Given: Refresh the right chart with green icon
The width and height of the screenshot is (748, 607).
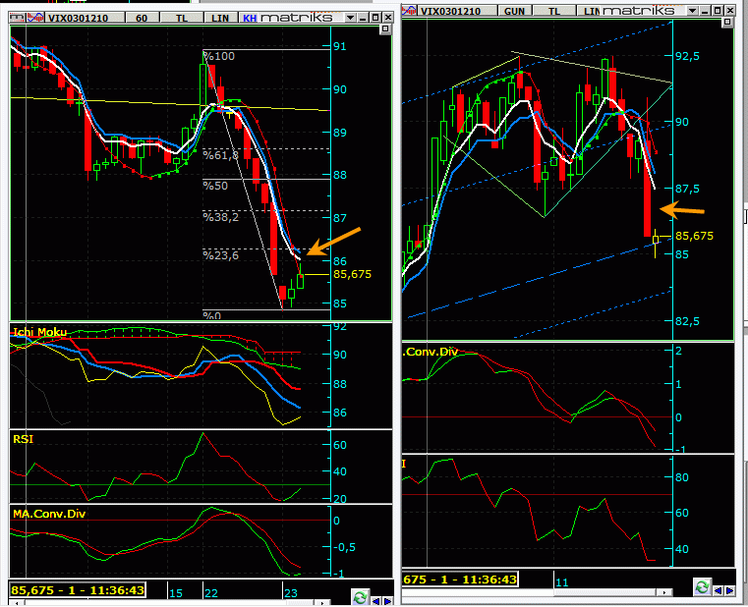Looking at the screenshot, I should [703, 586].
